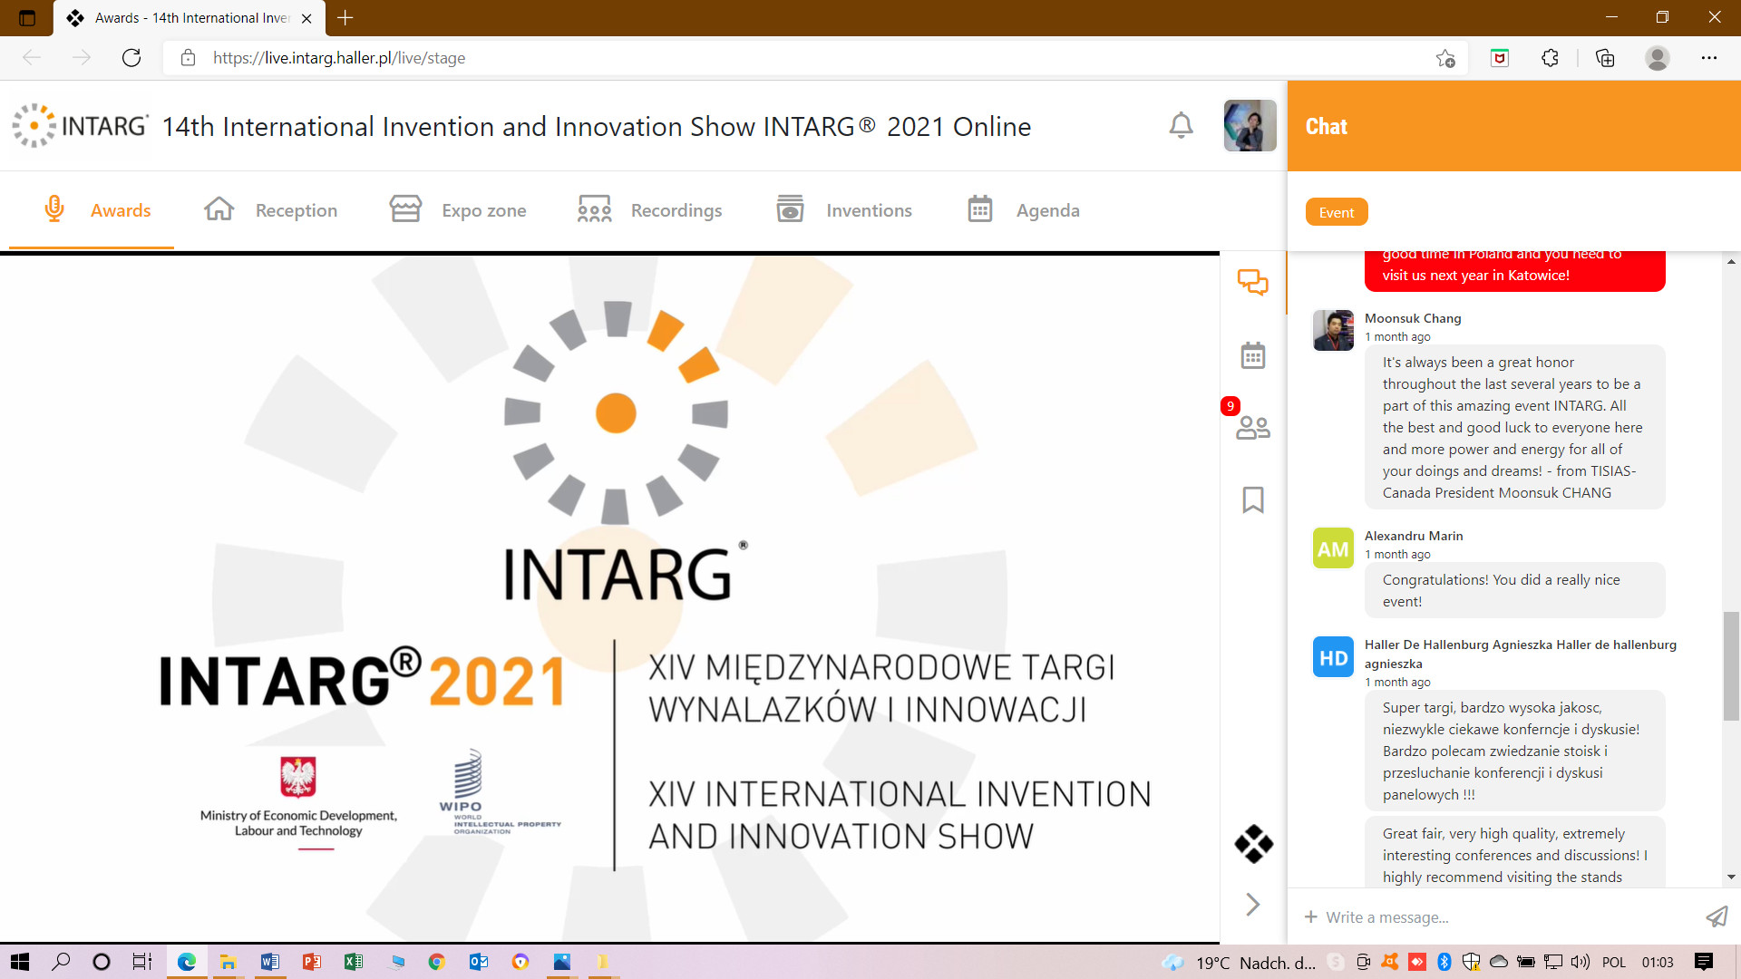Open the chat panel icon in sidebar
This screenshot has width=1741, height=979.
pyautogui.click(x=1253, y=282)
